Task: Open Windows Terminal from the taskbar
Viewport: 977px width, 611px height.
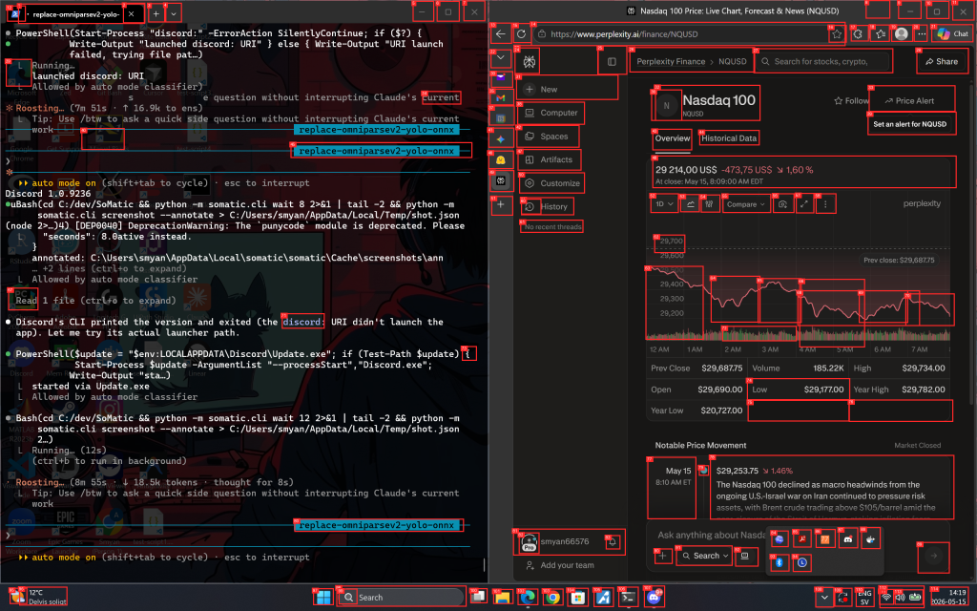Action: point(628,598)
